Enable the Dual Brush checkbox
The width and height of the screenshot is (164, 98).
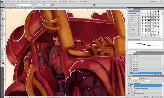(129, 21)
